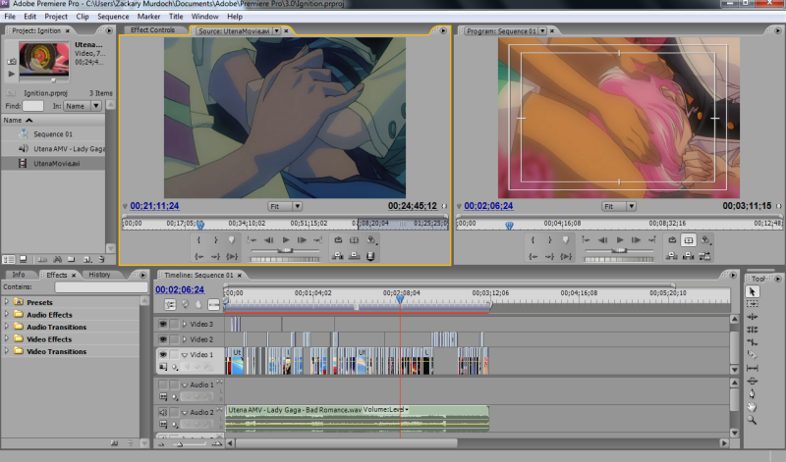
Task: Click the Find input field
Action: [33, 106]
